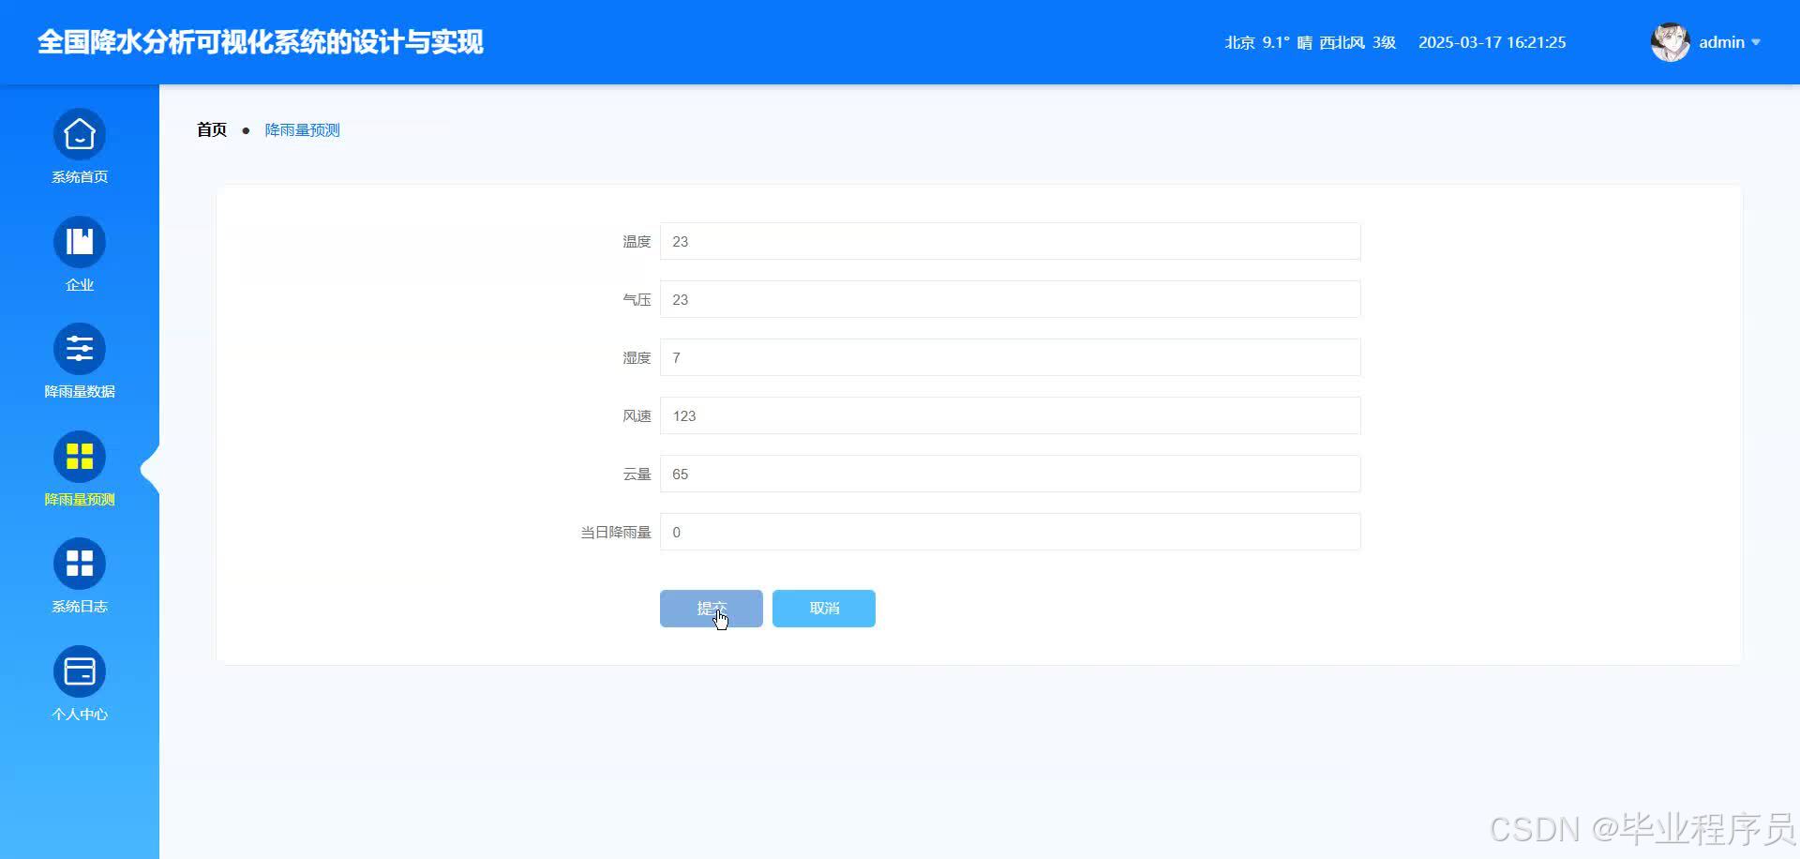1800x859 pixels.
Task: Click the weather text 北京 9.1° 晴
Action: (1268, 42)
